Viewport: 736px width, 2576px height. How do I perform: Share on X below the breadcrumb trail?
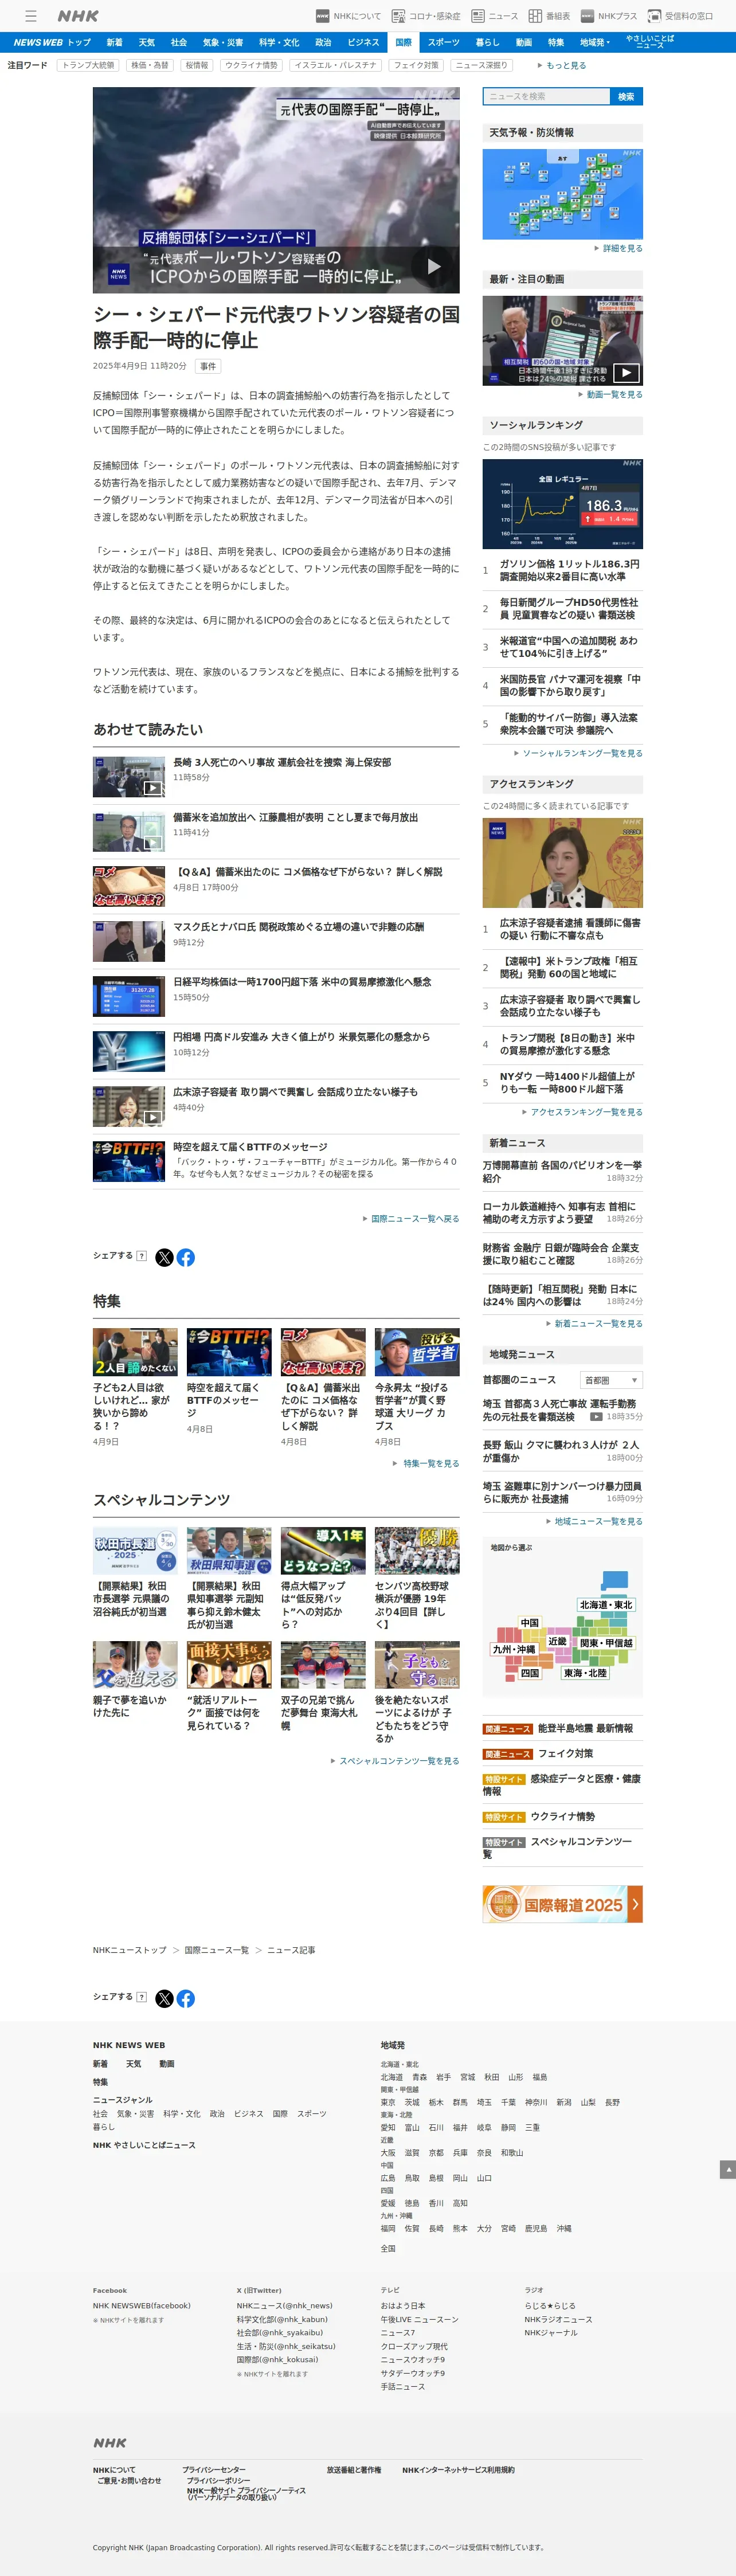coord(164,1999)
